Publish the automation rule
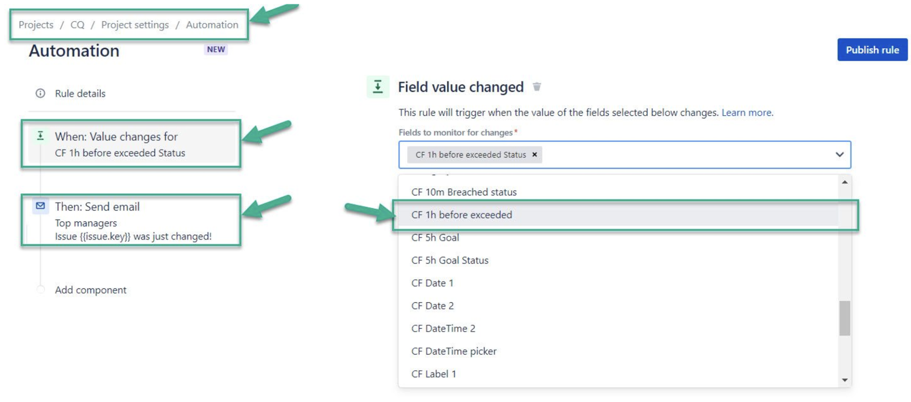The height and width of the screenshot is (402, 911). 872,50
